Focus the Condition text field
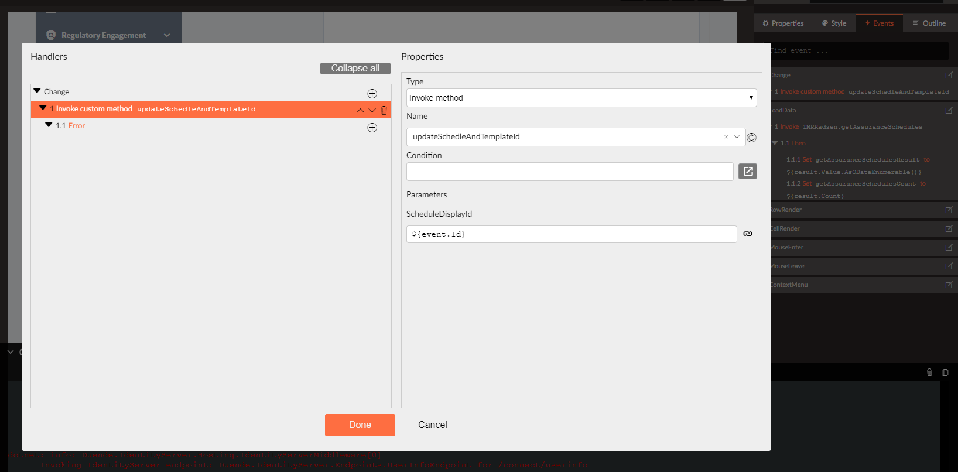 coord(569,172)
